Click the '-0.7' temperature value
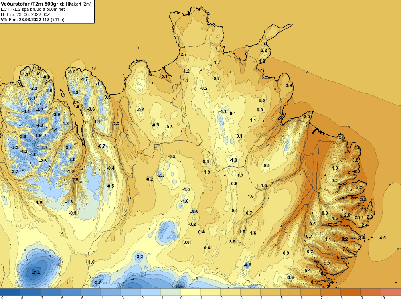 (x=101, y=146)
